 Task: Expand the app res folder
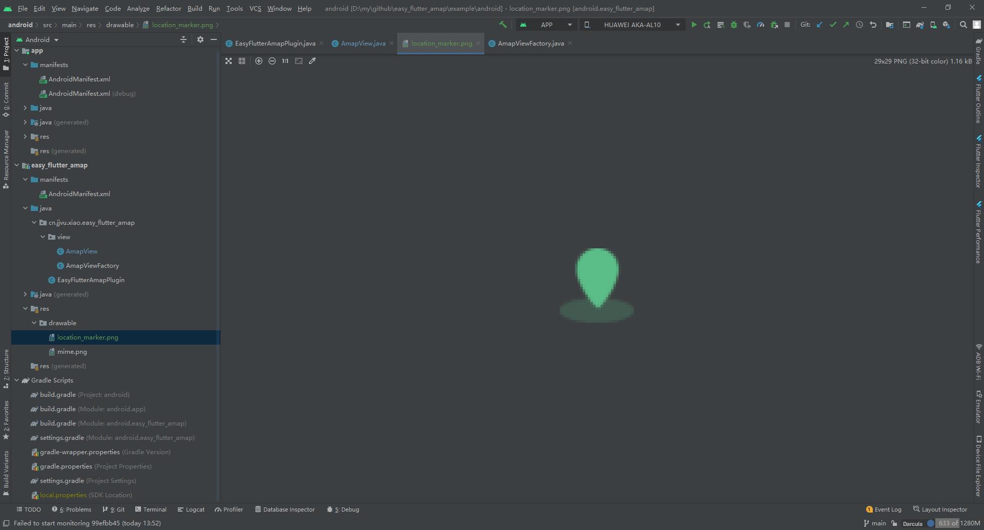click(25, 137)
